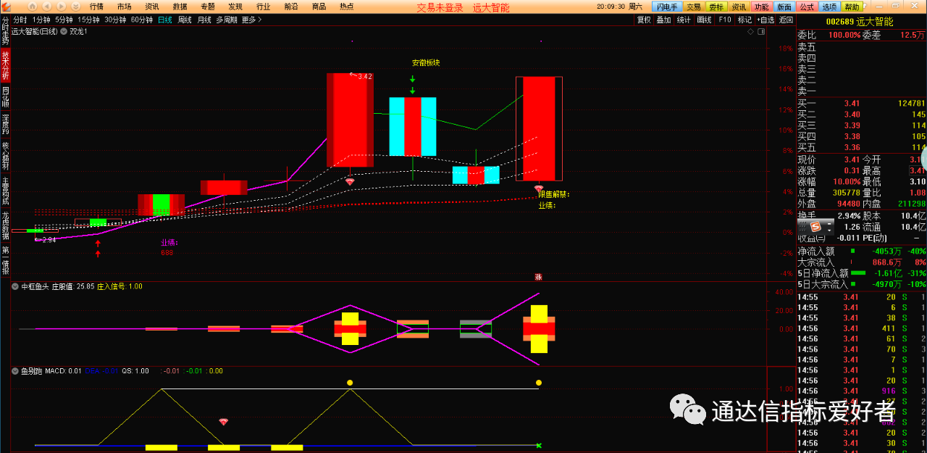Expand the 鱼别跑 indicator menu

tap(15, 370)
